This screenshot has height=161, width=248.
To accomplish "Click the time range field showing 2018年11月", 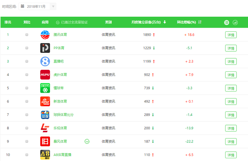I will click(37, 7).
